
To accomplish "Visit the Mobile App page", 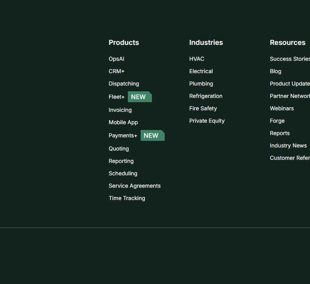I will (x=123, y=122).
